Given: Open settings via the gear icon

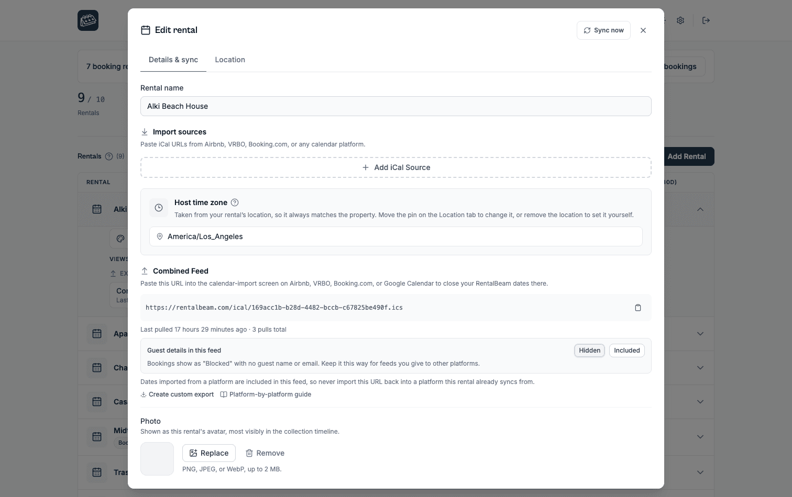Looking at the screenshot, I should pos(680,20).
